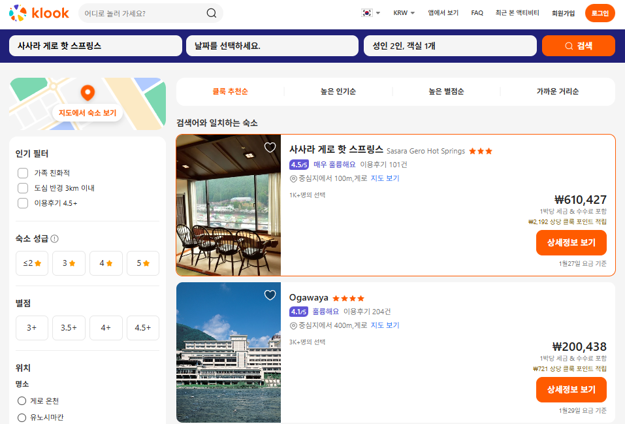Click 상세정보 보기 for Sasara Gero Hot Springs
The height and width of the screenshot is (424, 625).
click(571, 242)
